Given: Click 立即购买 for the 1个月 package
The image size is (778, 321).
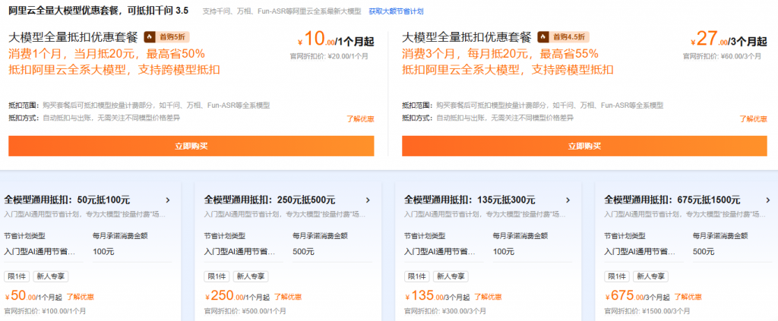Looking at the screenshot, I should [x=191, y=146].
